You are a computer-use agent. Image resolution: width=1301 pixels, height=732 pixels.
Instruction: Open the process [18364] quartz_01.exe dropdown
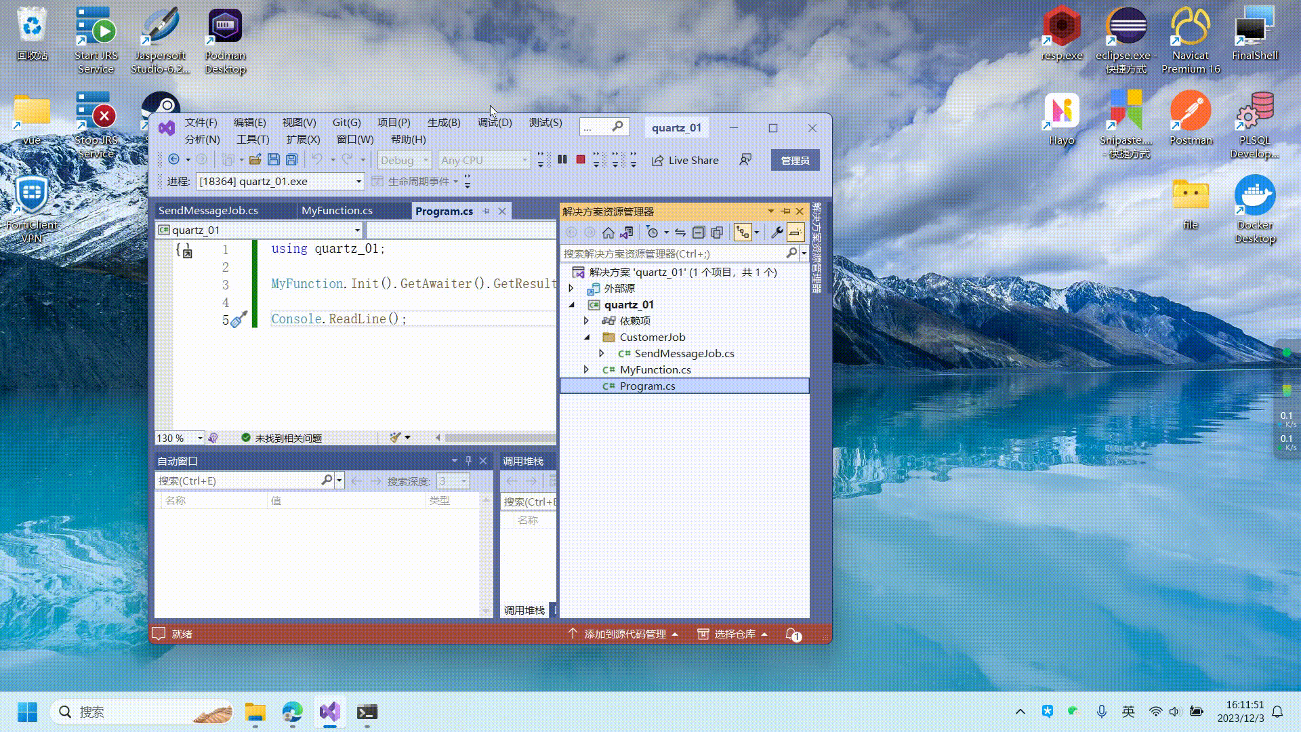281,182
